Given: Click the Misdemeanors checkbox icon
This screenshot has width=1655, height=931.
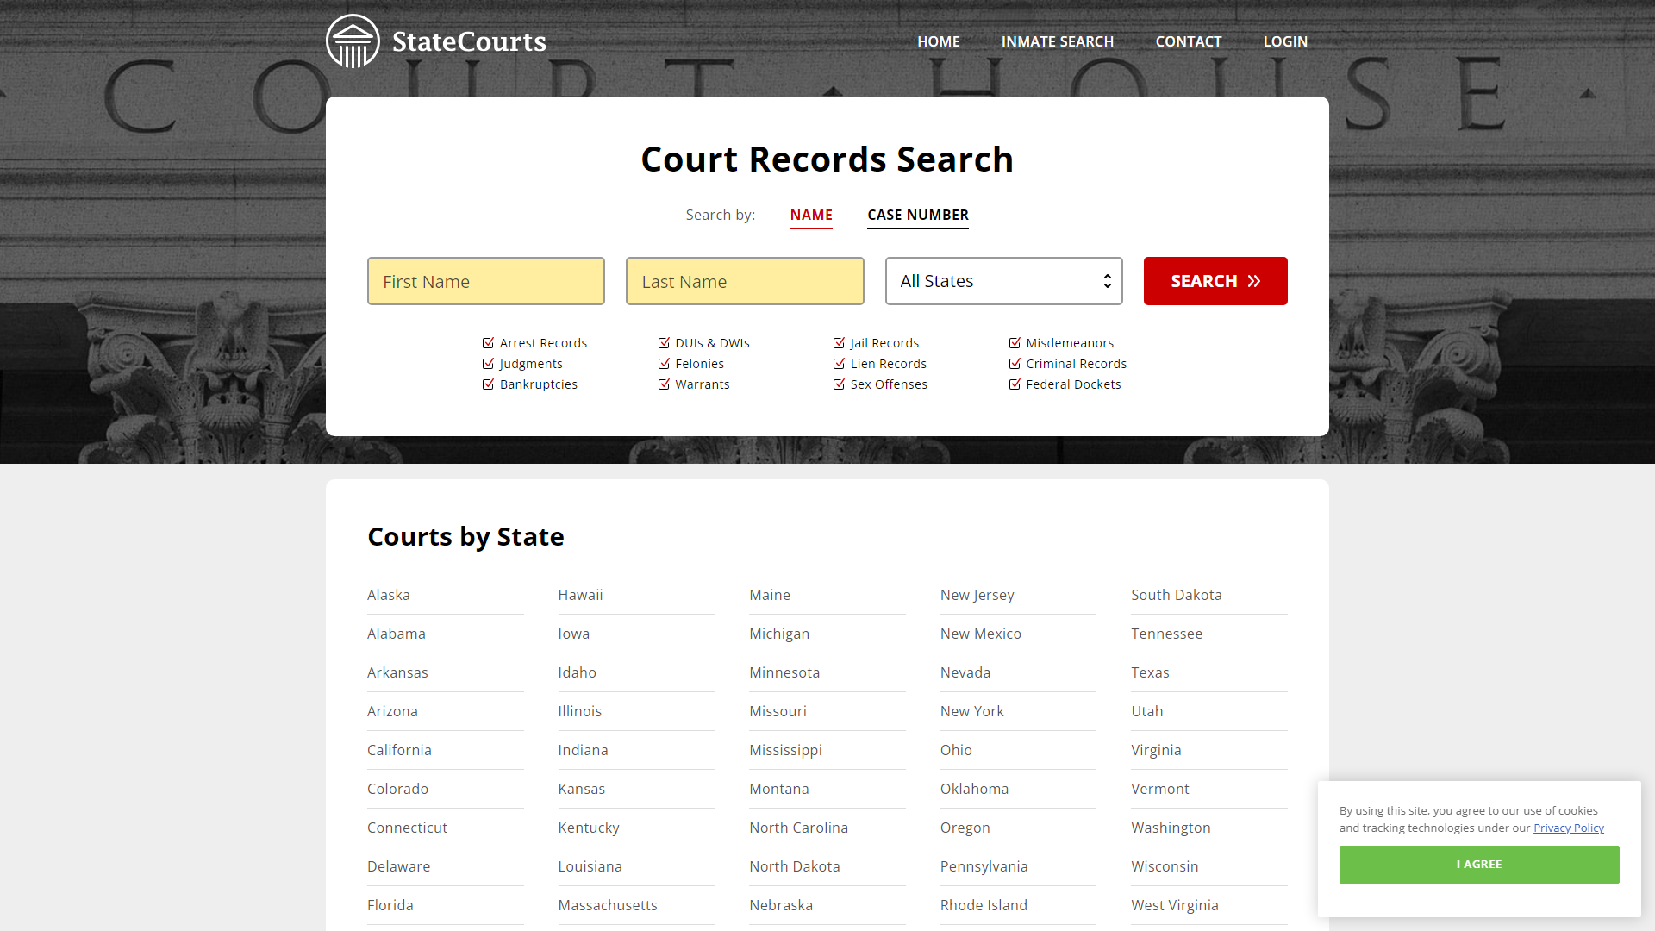Looking at the screenshot, I should pyautogui.click(x=1014, y=342).
